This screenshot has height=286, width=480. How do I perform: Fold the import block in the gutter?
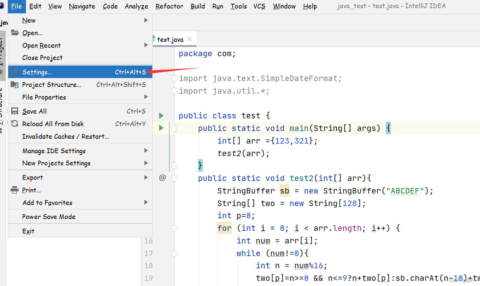[x=175, y=78]
